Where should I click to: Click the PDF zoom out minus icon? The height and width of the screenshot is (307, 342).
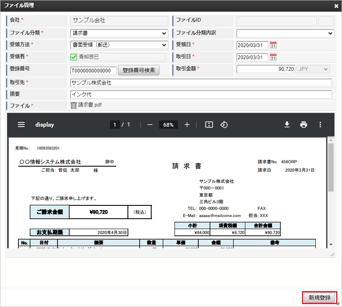150,125
